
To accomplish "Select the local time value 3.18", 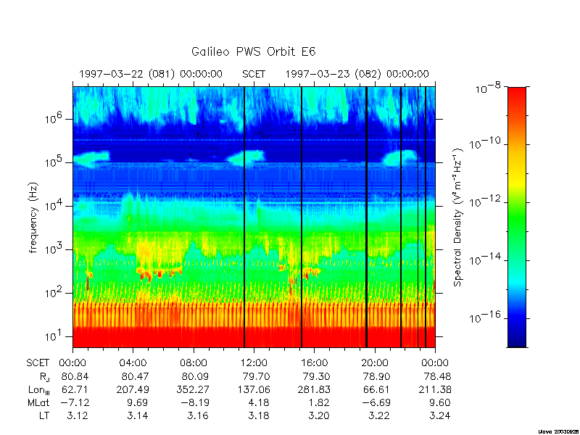I will (x=259, y=415).
